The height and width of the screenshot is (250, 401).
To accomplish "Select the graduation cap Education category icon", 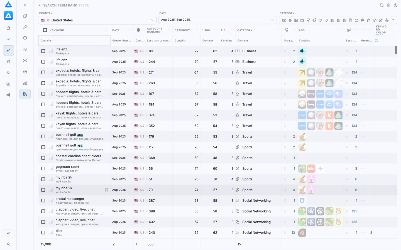I will (290, 20).
